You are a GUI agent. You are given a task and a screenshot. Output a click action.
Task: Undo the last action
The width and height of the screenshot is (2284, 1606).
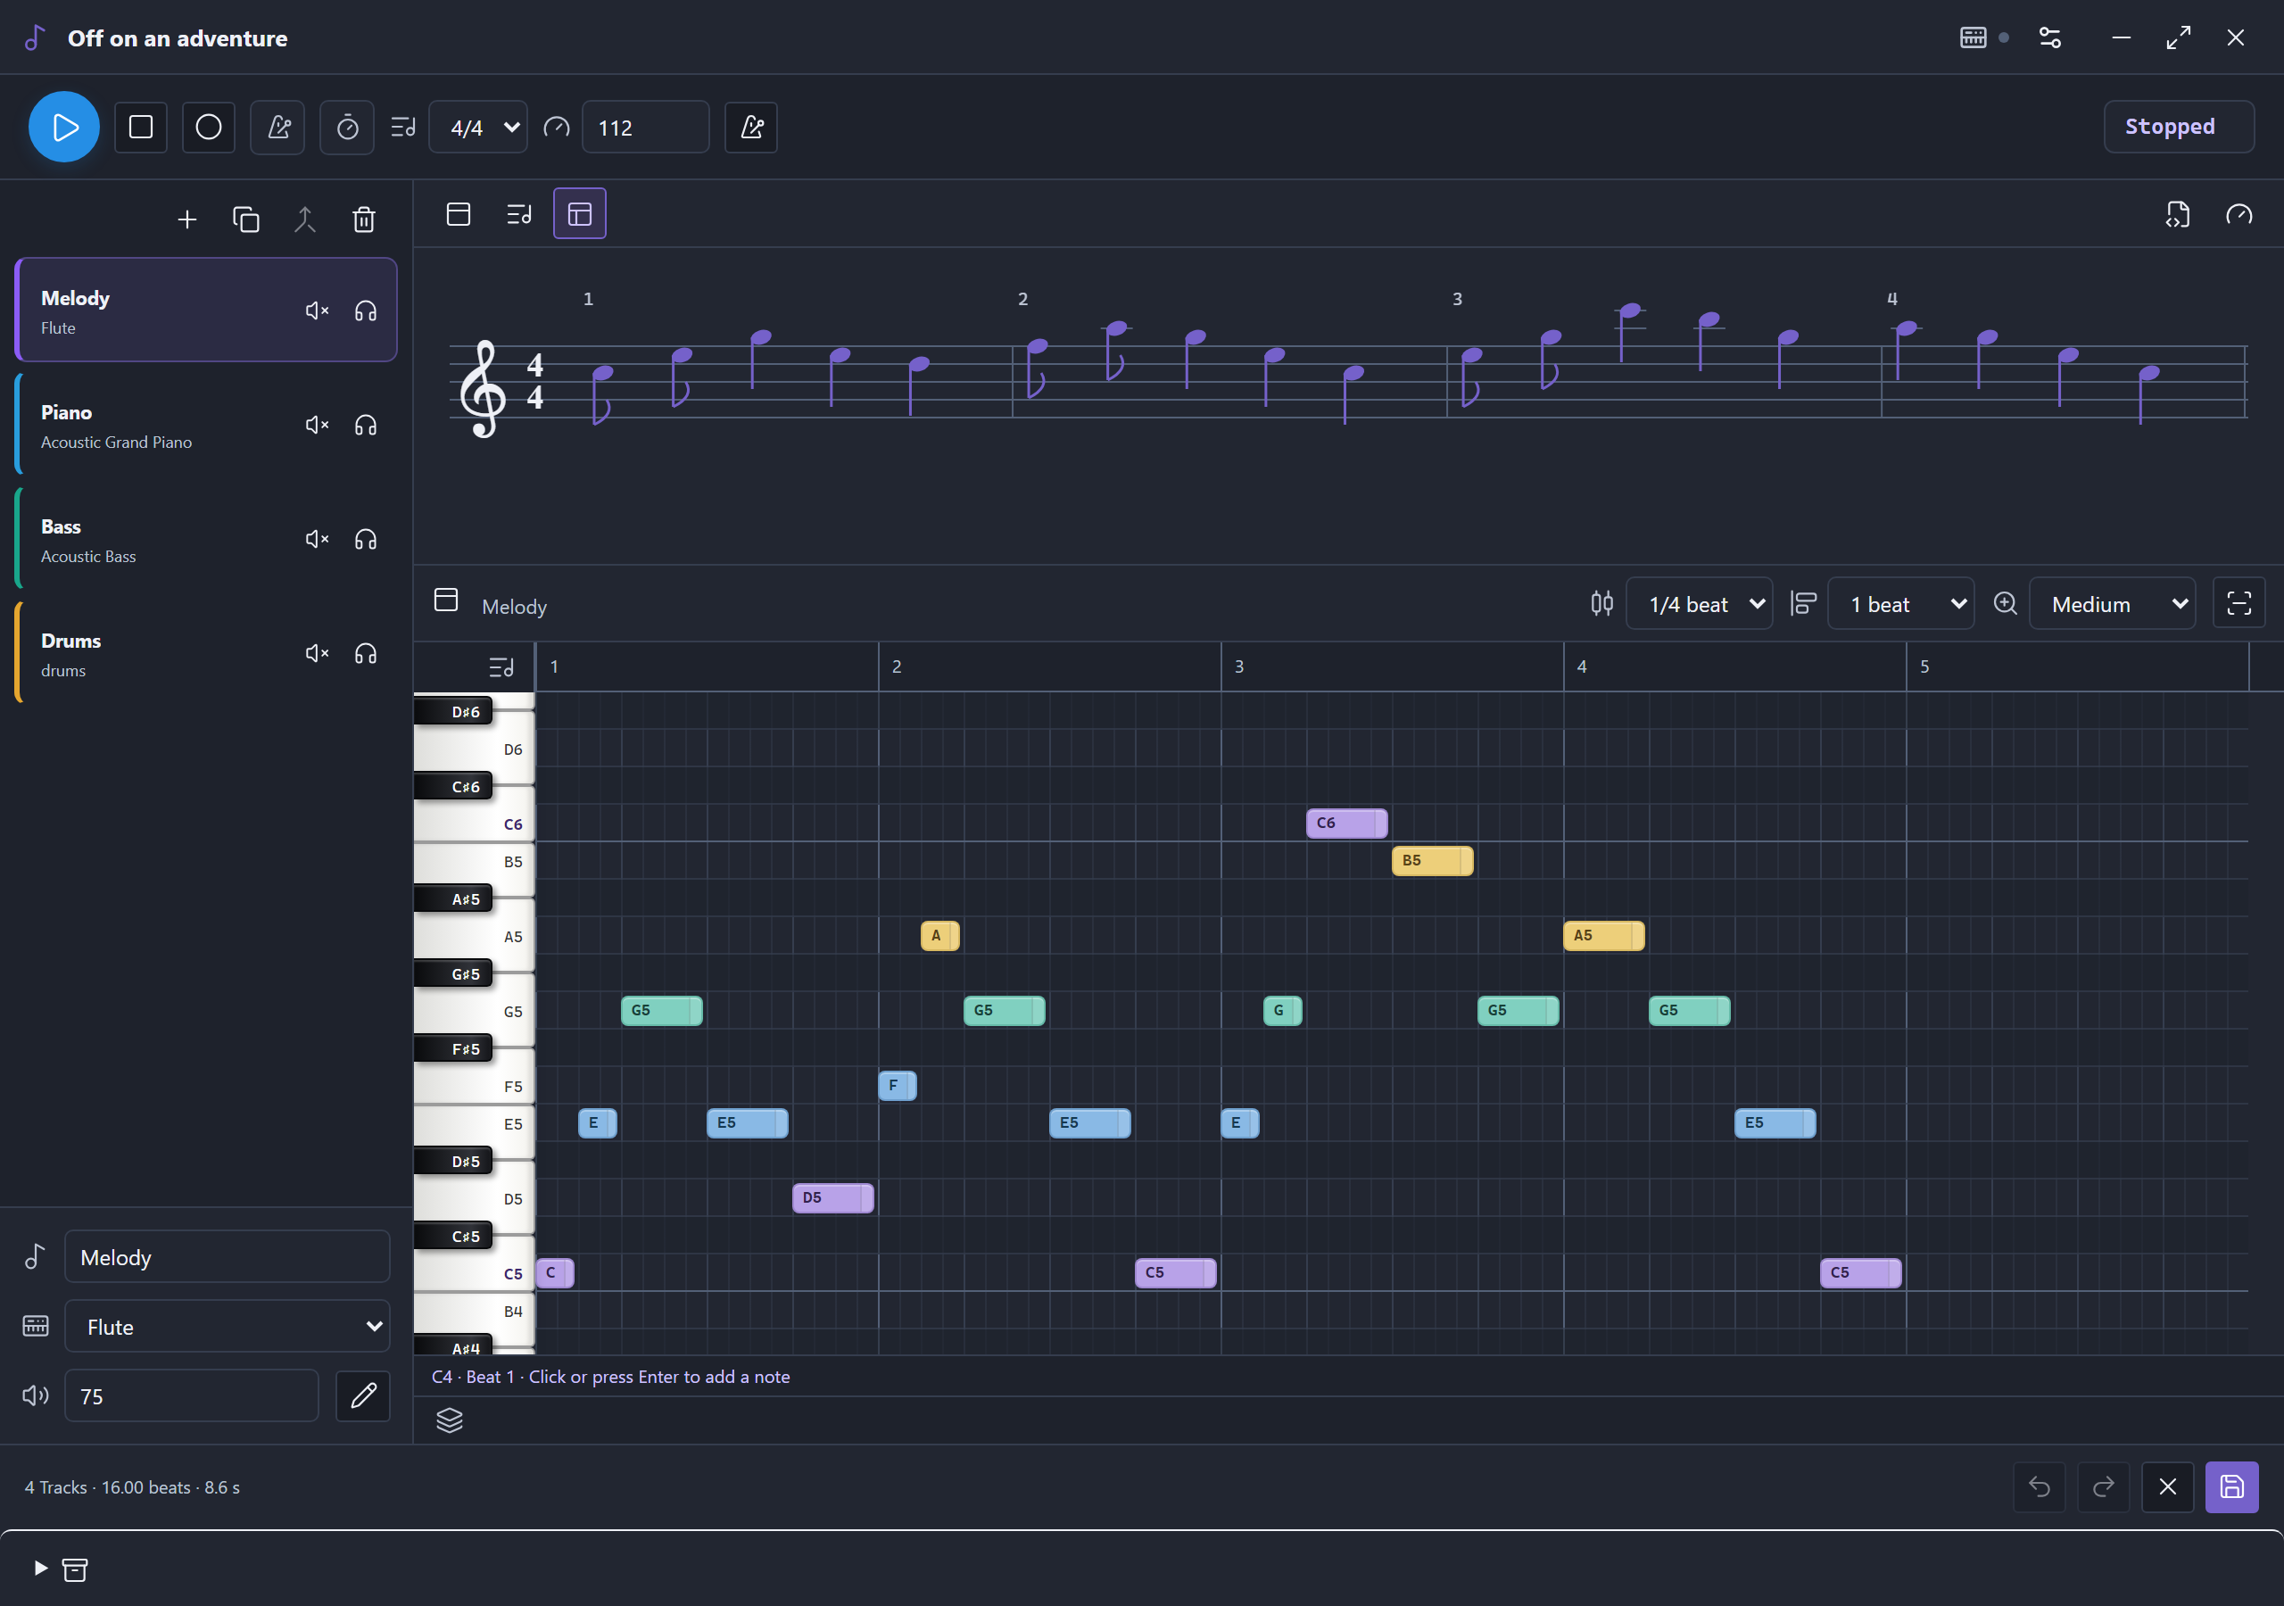point(2040,1487)
